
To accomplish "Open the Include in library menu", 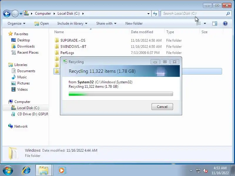I will (x=72, y=23).
